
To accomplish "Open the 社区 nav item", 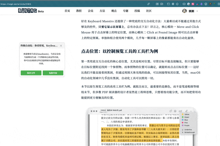I will coord(149,11).
